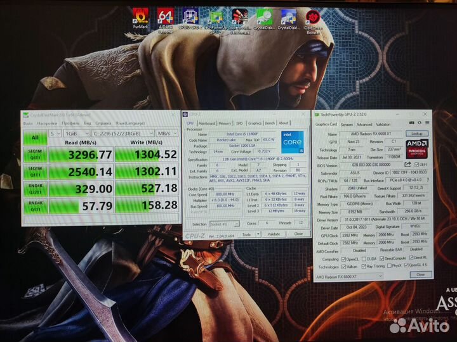
Task: Toggle the OpenGL 4.6 checkbox
Action: click(406, 265)
